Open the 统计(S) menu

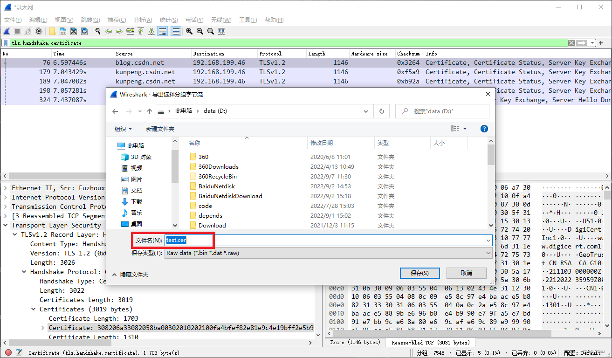coord(169,20)
